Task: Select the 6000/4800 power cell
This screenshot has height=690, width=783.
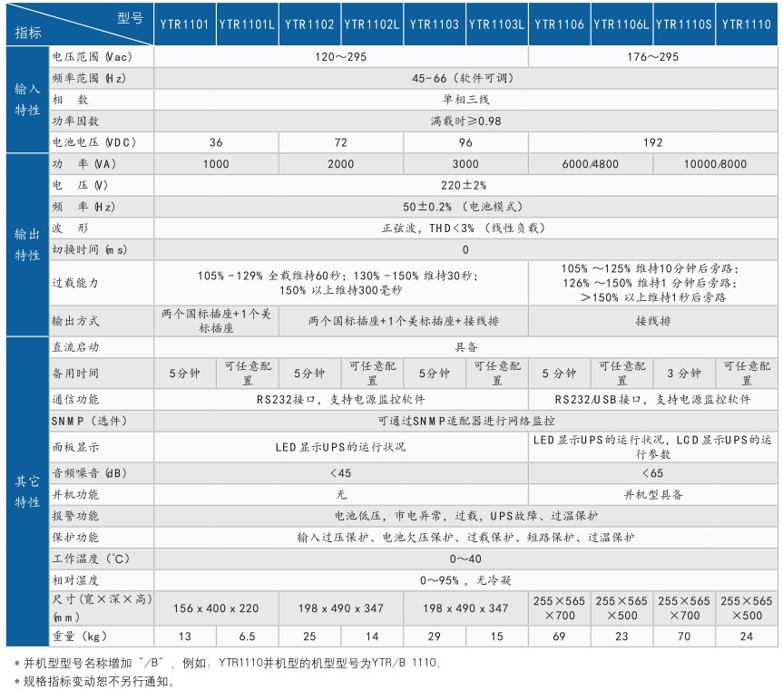Action: click(x=591, y=163)
